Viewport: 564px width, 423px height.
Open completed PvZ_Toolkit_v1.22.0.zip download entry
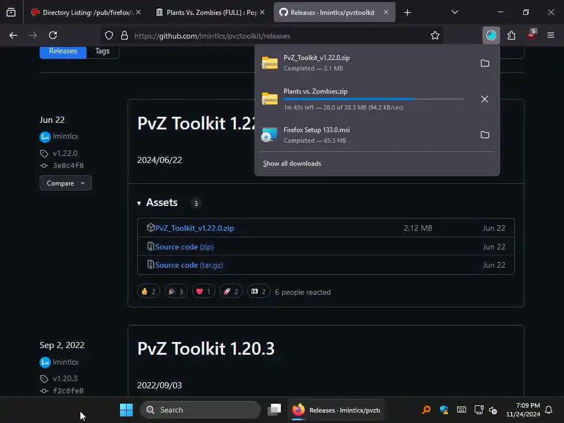(366, 63)
